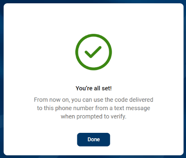Click the word "set!" in the heading
This screenshot has height=158, width=186.
[x=107, y=88]
